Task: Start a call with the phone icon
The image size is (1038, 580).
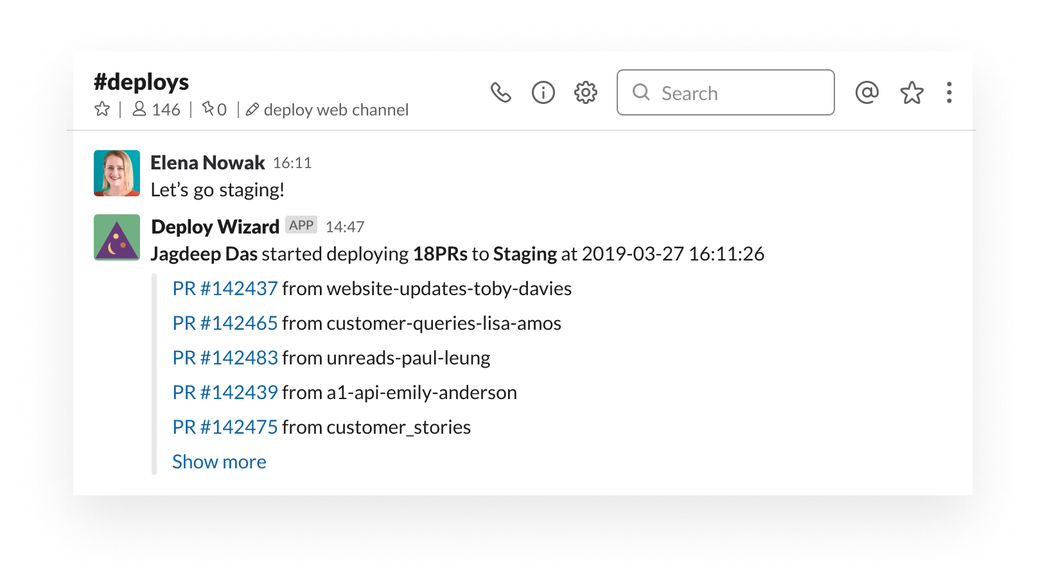Action: coord(501,93)
